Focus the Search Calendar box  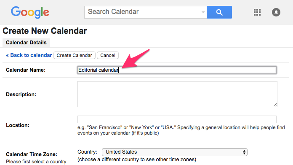coord(144,12)
